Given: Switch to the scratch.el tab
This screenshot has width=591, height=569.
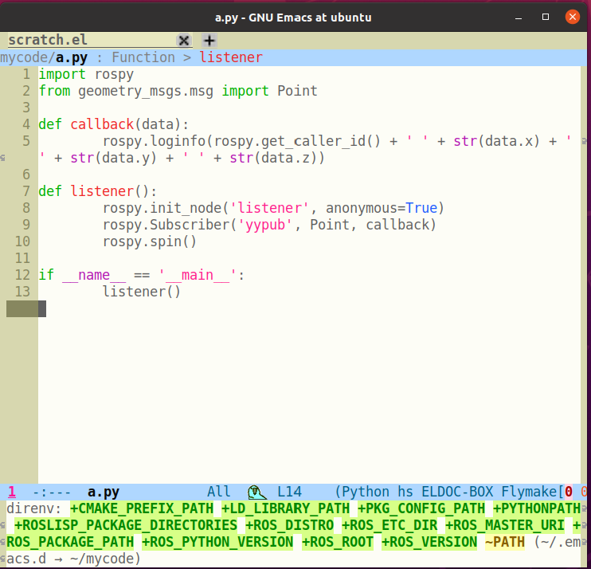Looking at the screenshot, I should point(48,40).
